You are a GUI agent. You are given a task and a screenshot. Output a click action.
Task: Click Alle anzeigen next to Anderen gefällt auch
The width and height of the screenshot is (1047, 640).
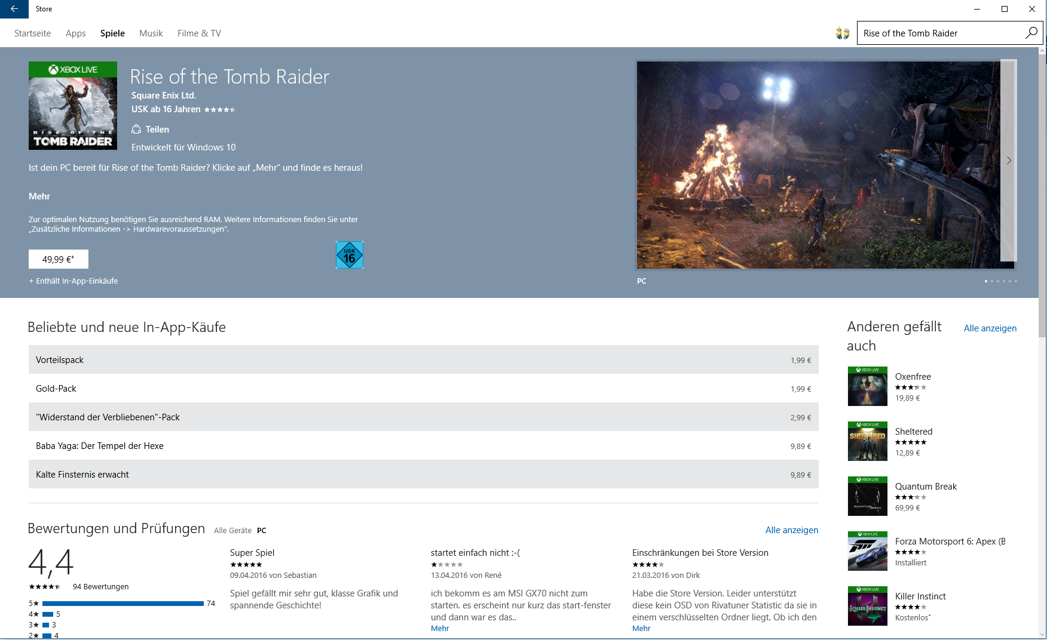click(x=990, y=328)
